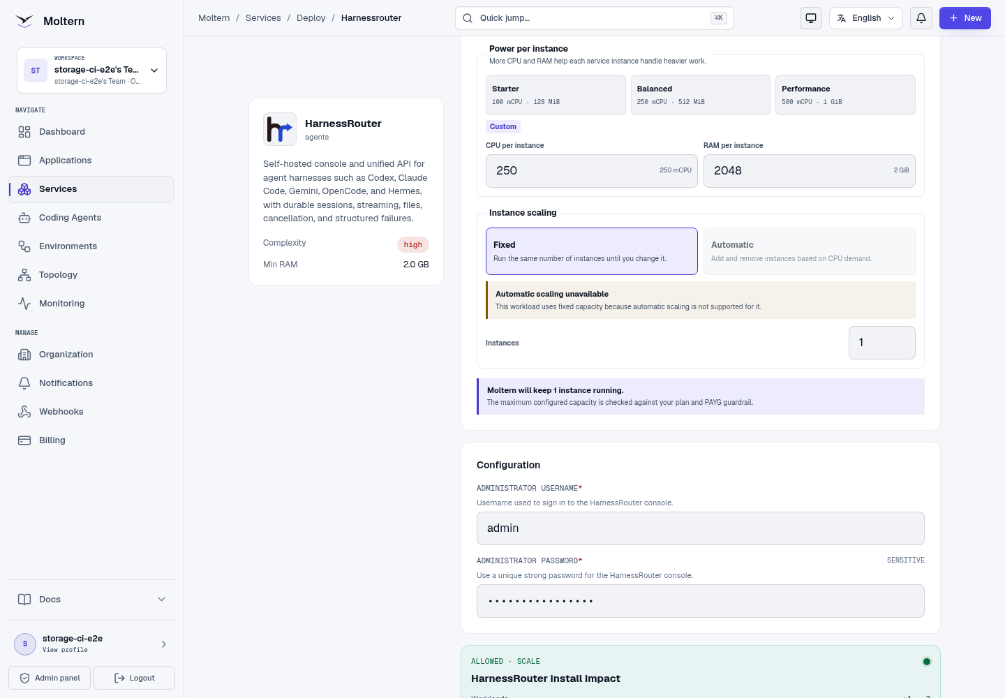Click the Topology diagram icon
Viewport: 1005px width, 698px height.
coord(24,275)
